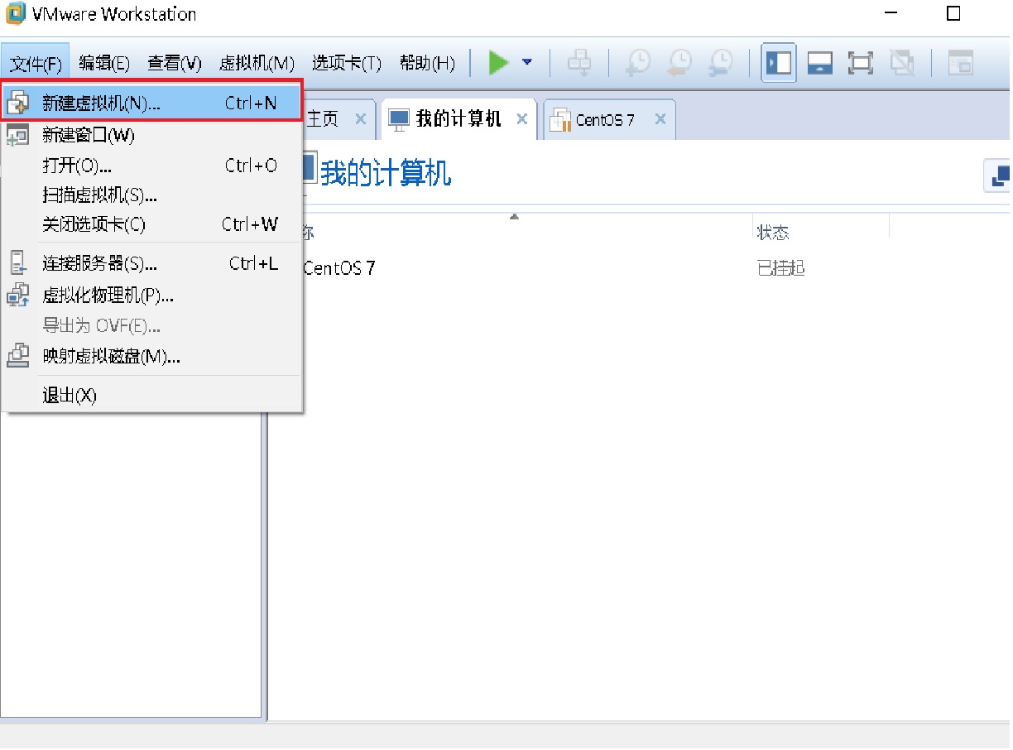1013x750 pixels.
Task: Click the connect server menu icon
Action: coord(18,263)
